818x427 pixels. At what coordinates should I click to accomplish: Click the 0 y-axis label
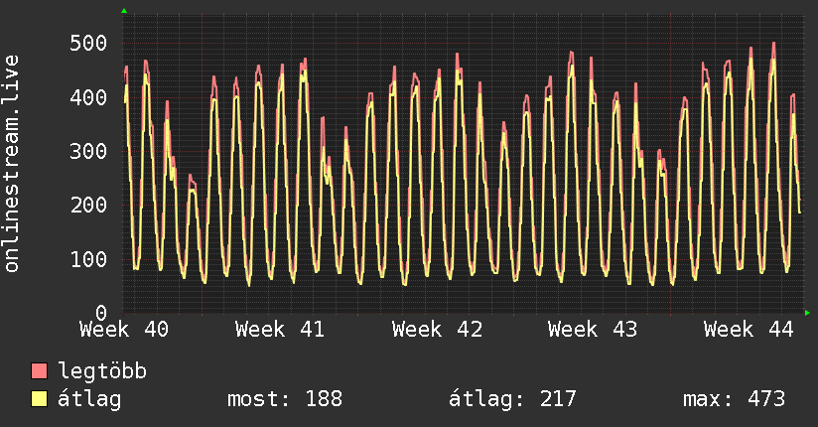click(101, 313)
